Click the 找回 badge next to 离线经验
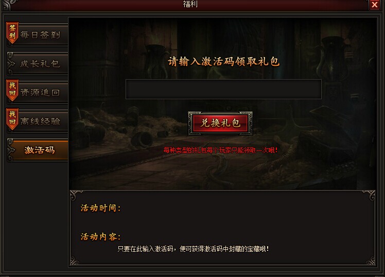 pos(12,119)
